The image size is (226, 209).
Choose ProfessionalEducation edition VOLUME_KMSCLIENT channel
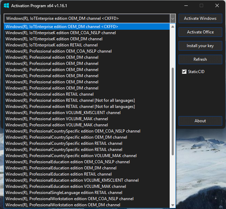(x=72, y=180)
